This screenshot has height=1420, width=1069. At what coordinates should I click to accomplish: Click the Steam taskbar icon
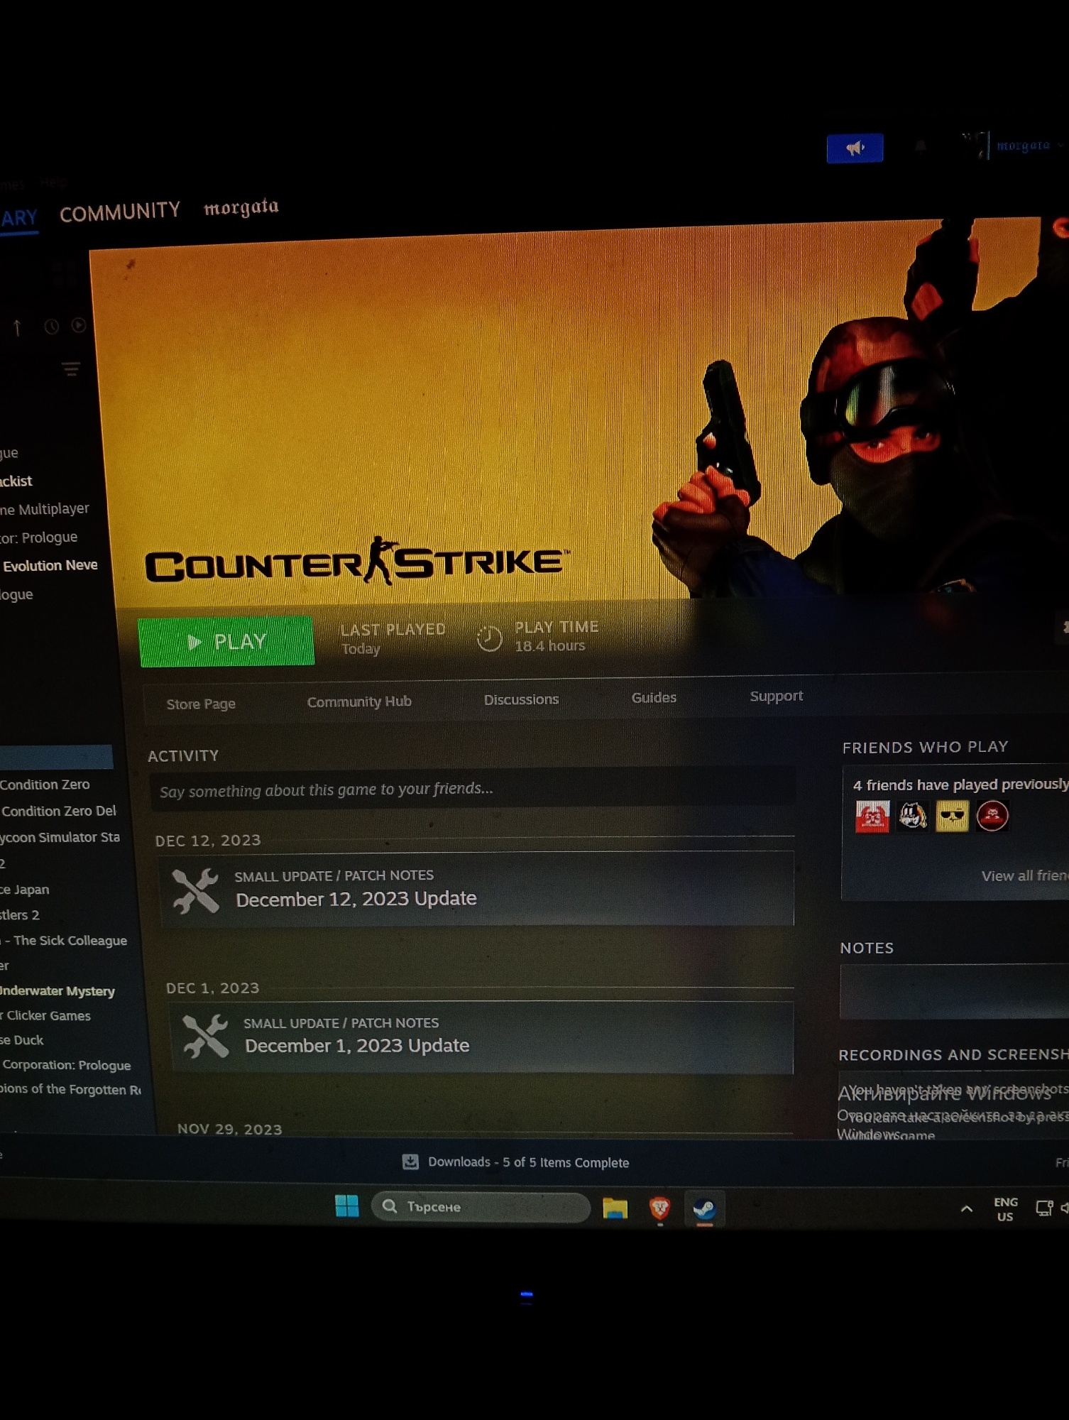tap(704, 1208)
